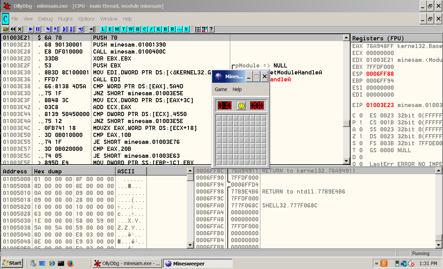The height and width of the screenshot is (269, 443).
Task: Click the Help question mark toolbar icon
Action: click(x=211, y=29)
